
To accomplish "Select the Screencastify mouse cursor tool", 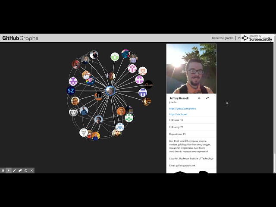I will coord(9,170).
